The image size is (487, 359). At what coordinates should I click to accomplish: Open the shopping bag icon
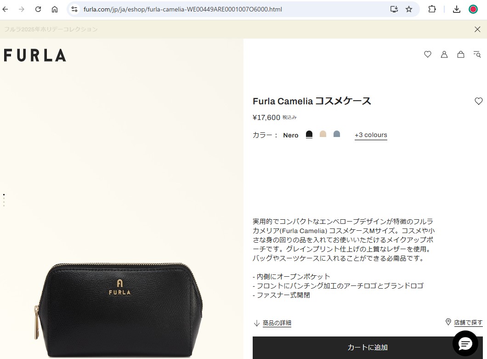pyautogui.click(x=461, y=54)
